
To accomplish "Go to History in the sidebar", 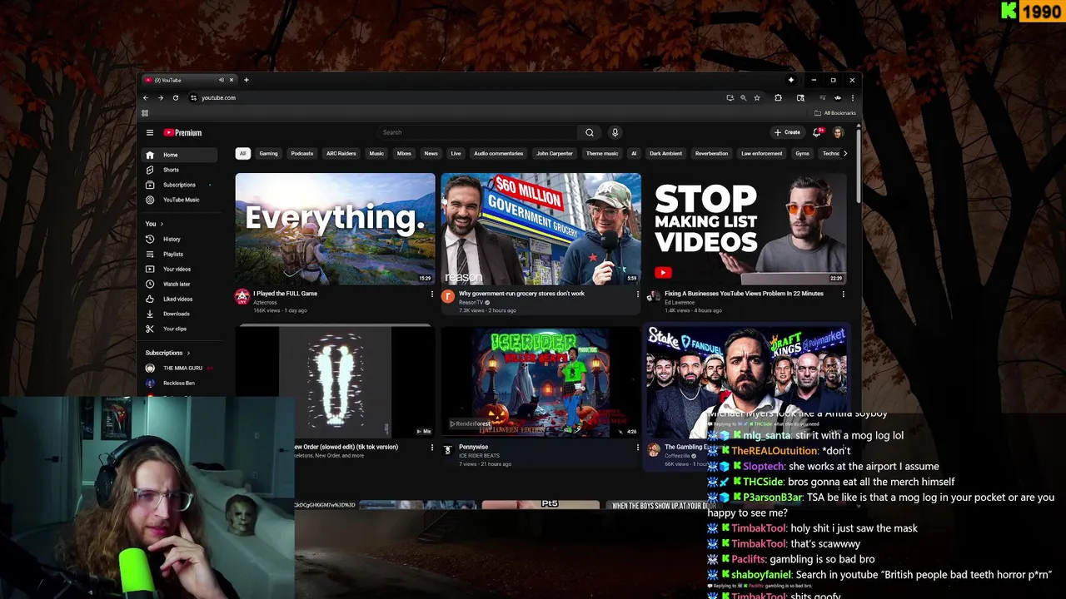I will pos(177,239).
